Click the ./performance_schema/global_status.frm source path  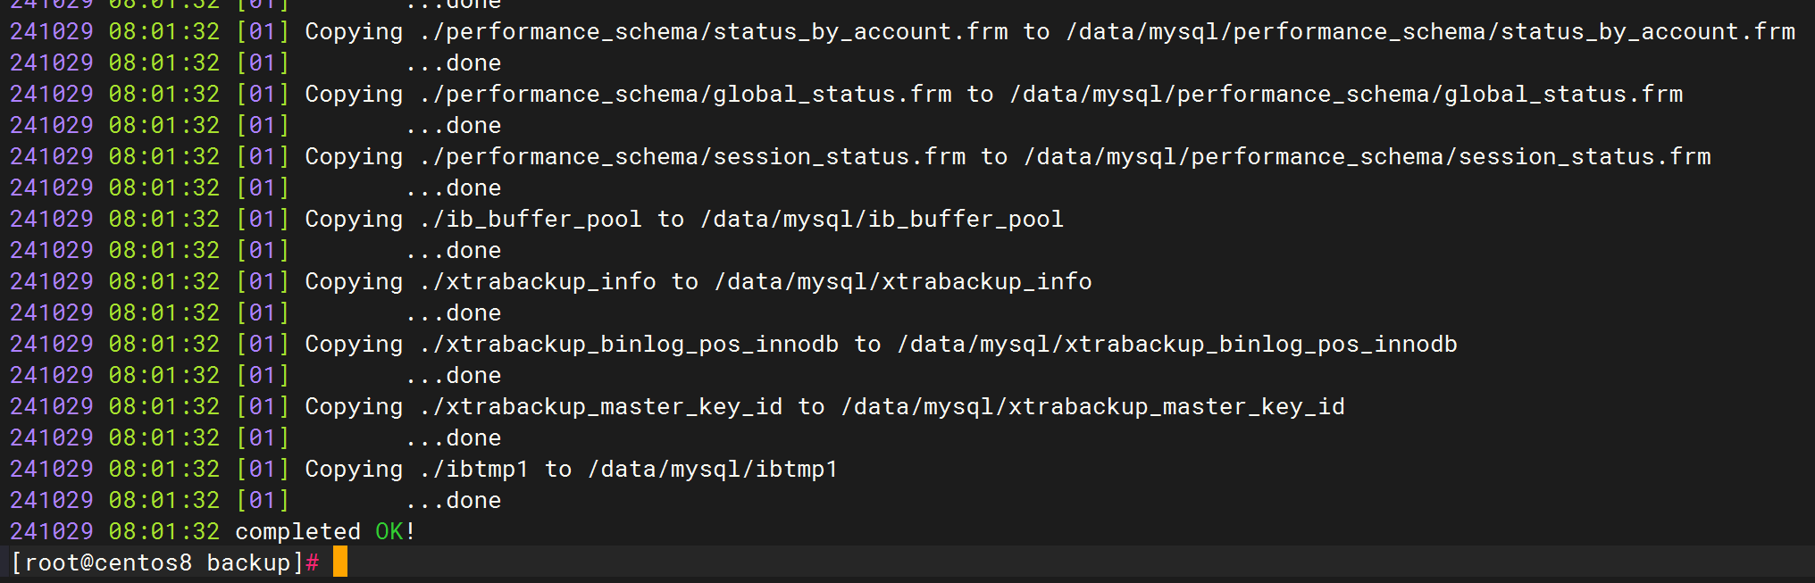pos(685,94)
